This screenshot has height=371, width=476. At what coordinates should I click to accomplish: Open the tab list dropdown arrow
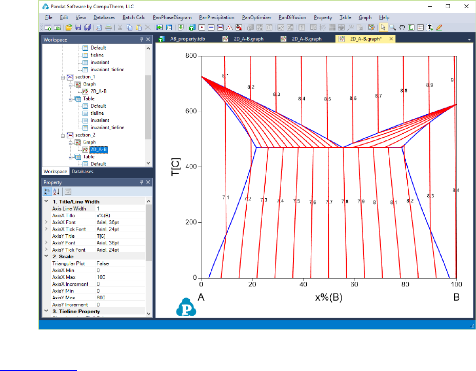pyautogui.click(x=469, y=39)
